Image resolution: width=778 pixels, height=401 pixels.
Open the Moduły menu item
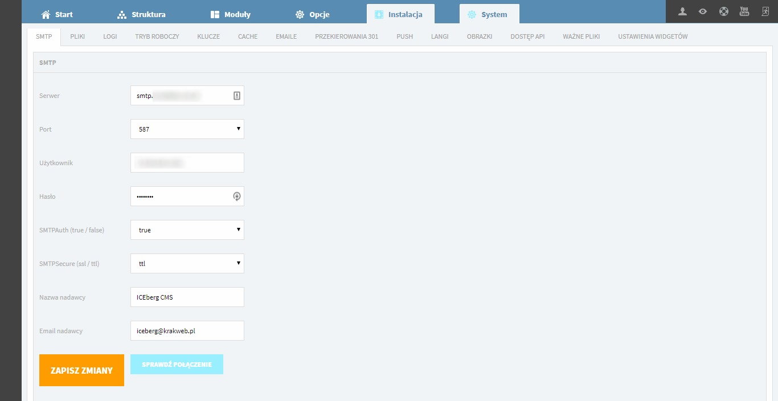[230, 14]
